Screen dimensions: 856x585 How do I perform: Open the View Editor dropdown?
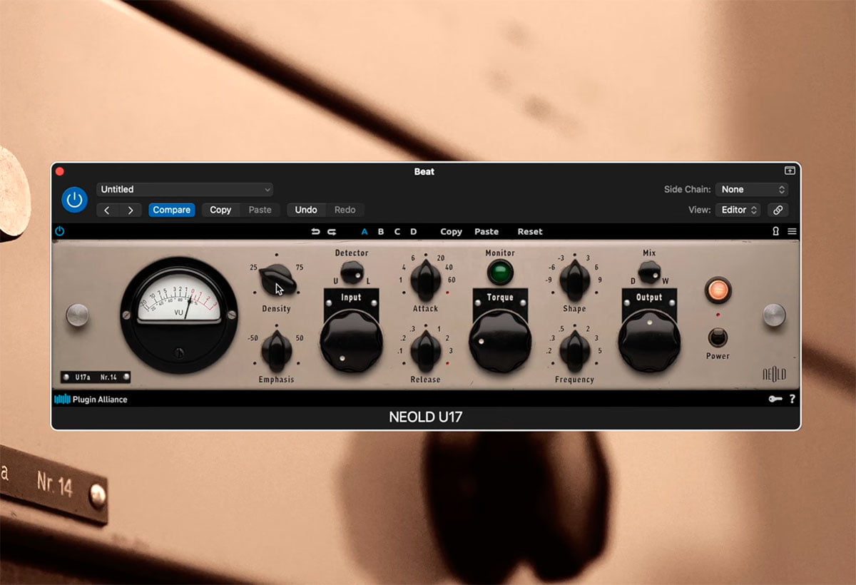[x=738, y=210]
